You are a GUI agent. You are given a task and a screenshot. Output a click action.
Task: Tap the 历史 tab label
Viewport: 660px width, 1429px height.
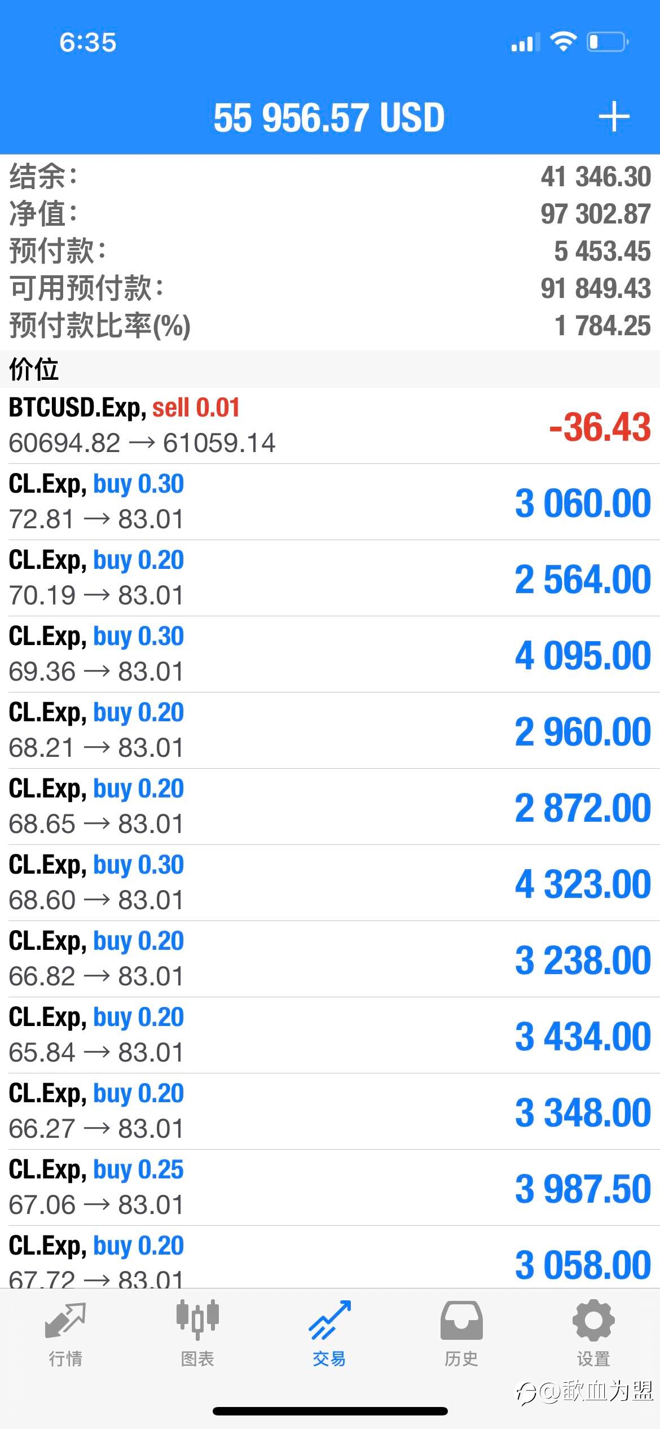tap(461, 1358)
